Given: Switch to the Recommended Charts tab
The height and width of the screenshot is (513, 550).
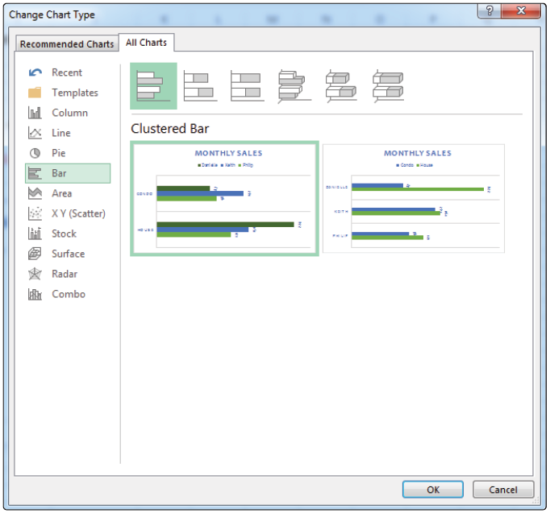Looking at the screenshot, I should point(67,43).
